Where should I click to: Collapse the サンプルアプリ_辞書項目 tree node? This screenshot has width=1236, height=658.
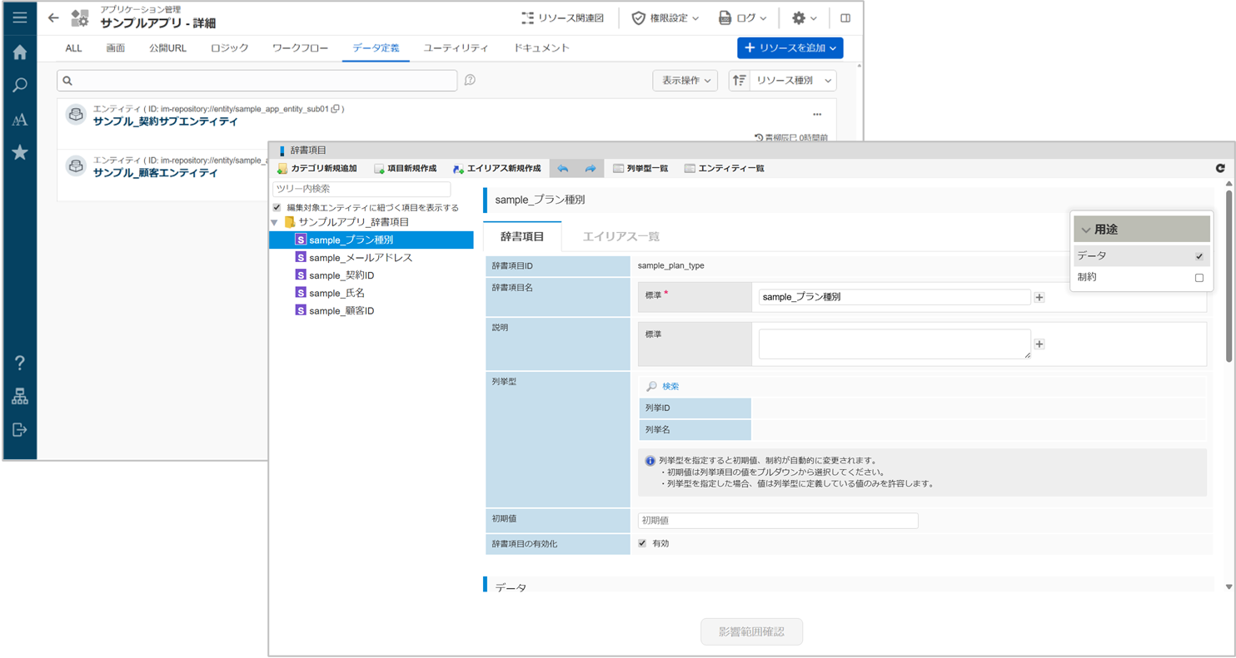pos(275,223)
